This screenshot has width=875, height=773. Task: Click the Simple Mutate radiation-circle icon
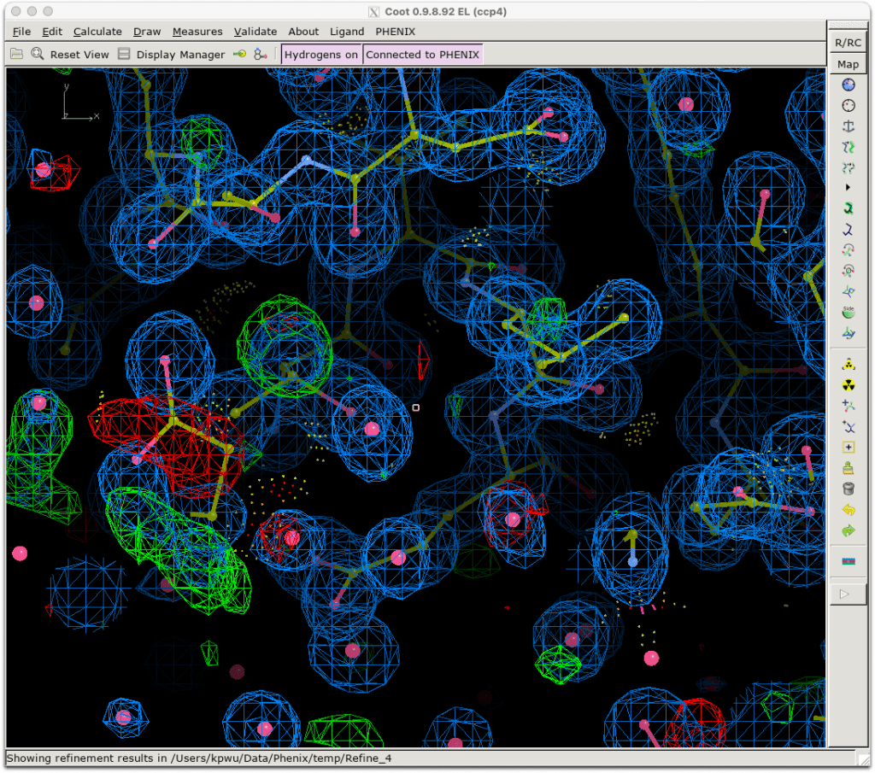(x=849, y=384)
